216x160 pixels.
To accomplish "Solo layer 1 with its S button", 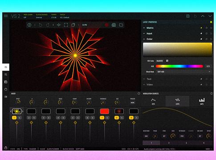I will [x=20, y=118].
